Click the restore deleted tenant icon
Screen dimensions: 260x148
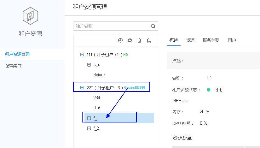(149, 40)
